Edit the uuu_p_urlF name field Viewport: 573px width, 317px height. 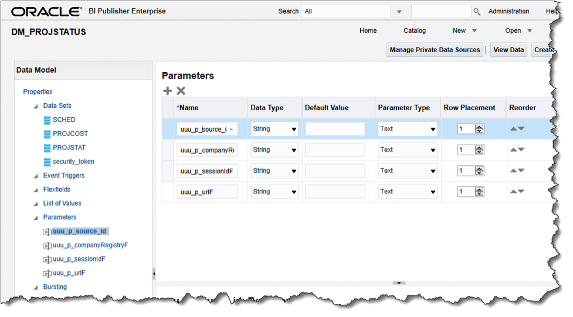tap(207, 192)
